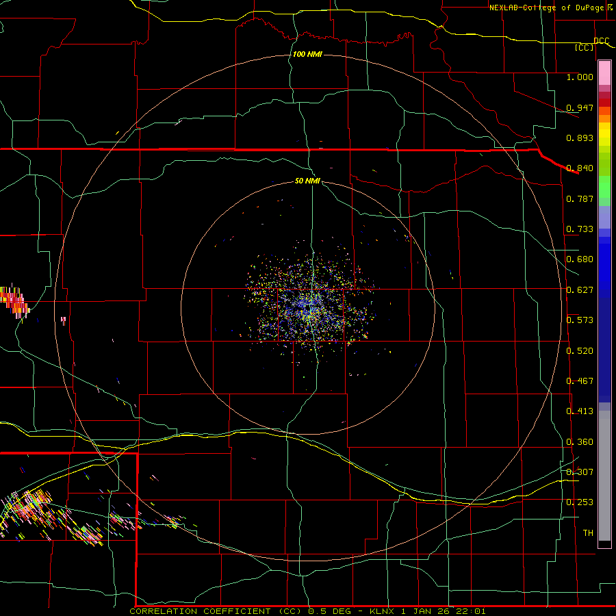
Task: Click the 0.467 legend value
Action: (x=580, y=381)
